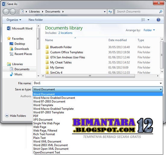Click the refresh icon beside address bar
Viewport: 166px width, 155px height.
[110, 12]
